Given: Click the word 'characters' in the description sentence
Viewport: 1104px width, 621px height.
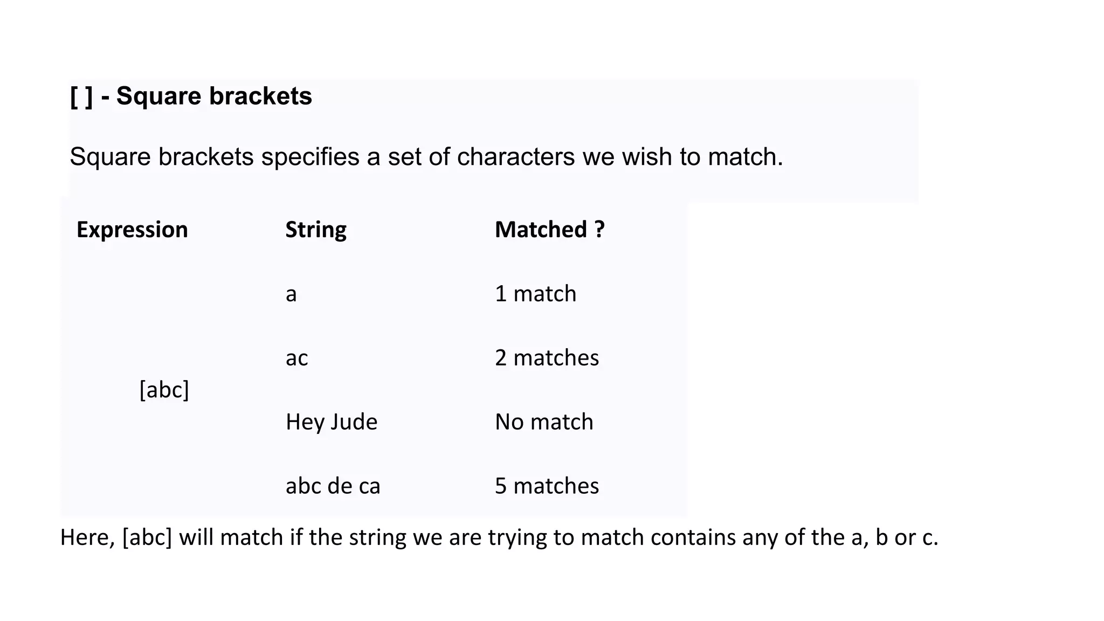Looking at the screenshot, I should tap(516, 157).
